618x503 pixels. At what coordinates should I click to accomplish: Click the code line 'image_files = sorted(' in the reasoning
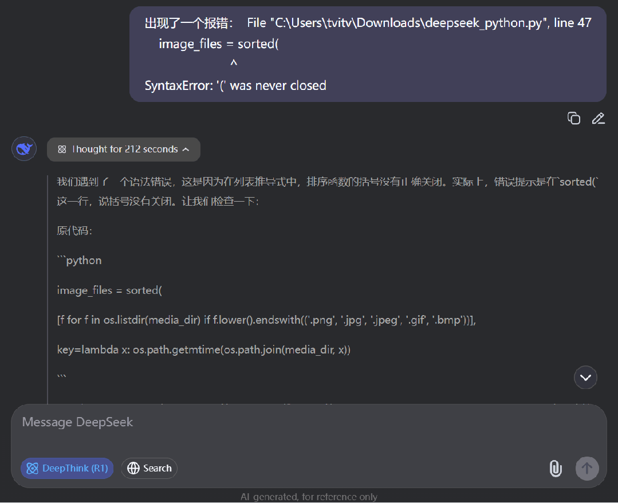click(109, 290)
